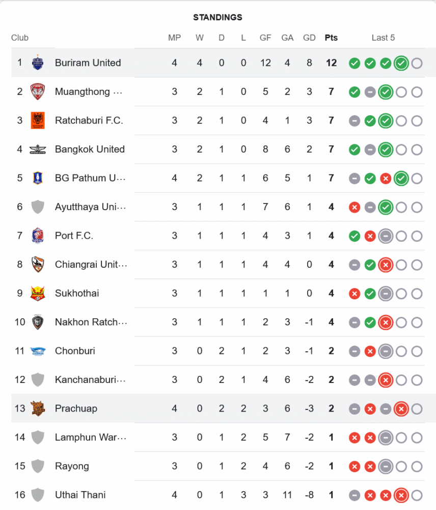The image size is (436, 510).
Task: Click the Port F.C. club logo
Action: click(38, 236)
